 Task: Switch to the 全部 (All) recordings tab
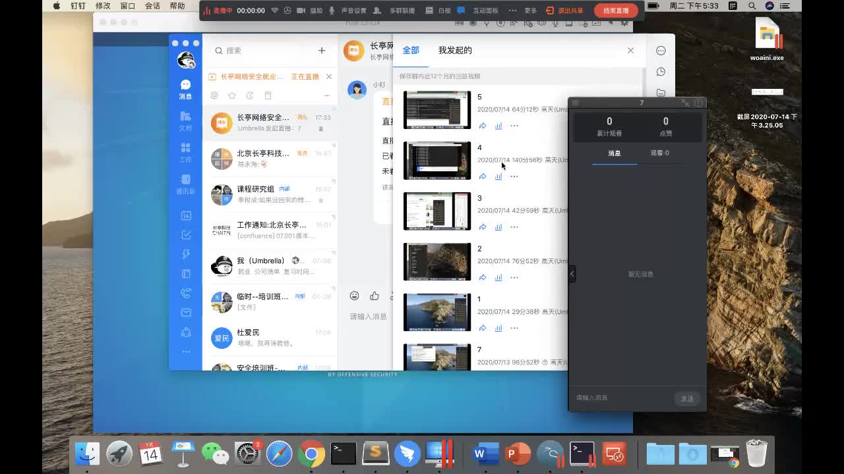[x=411, y=50]
